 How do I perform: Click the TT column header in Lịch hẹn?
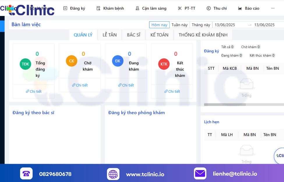point(210,135)
